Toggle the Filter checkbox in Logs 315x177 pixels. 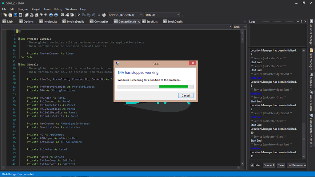252,165
